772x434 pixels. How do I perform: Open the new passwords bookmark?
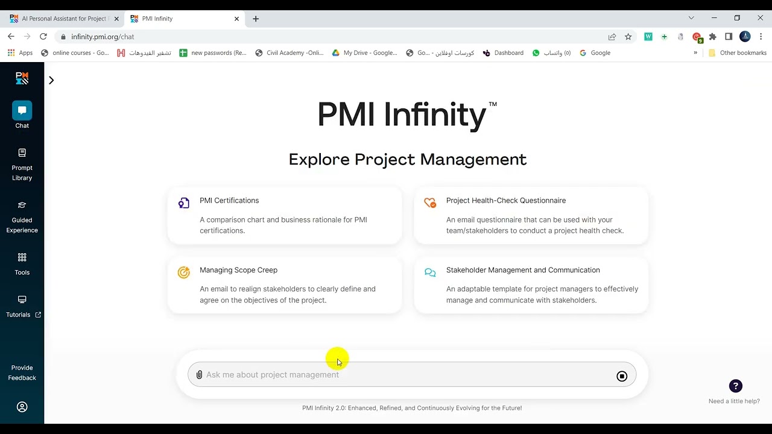213,53
